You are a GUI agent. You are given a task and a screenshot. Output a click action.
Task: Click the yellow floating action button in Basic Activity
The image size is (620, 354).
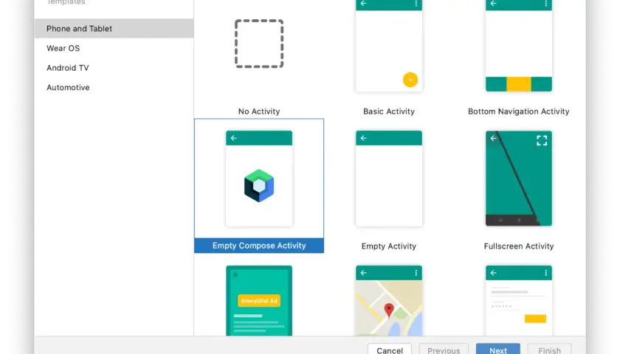[410, 80]
